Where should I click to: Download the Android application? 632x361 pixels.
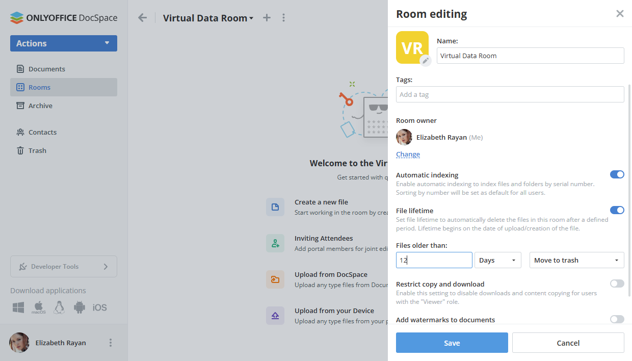[79, 307]
